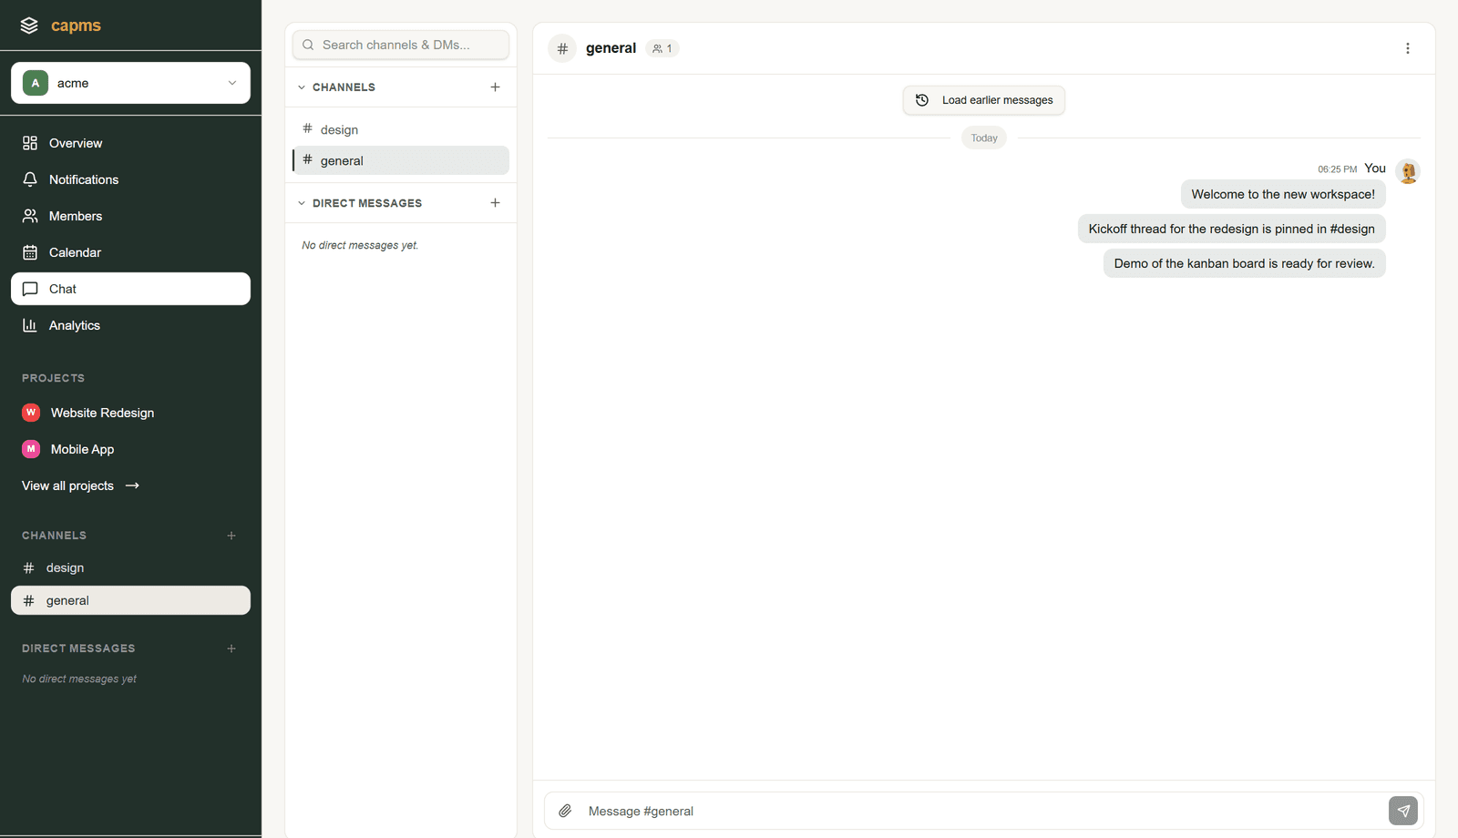The image size is (1458, 838).
Task: Open the Website Redesign project
Action: pos(130,413)
